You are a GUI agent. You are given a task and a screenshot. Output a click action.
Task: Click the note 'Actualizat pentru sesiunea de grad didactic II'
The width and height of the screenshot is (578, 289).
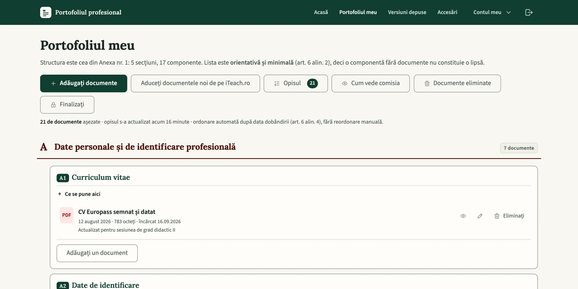(127, 230)
